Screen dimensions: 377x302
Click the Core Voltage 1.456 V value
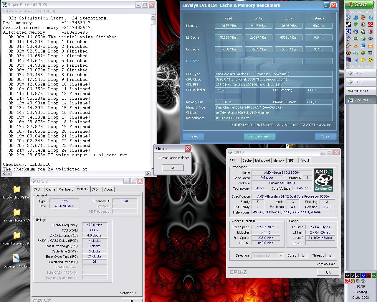302,188
